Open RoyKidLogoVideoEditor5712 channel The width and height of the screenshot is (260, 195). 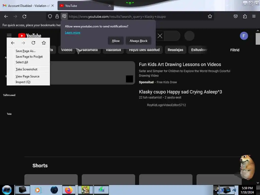tap(166, 105)
